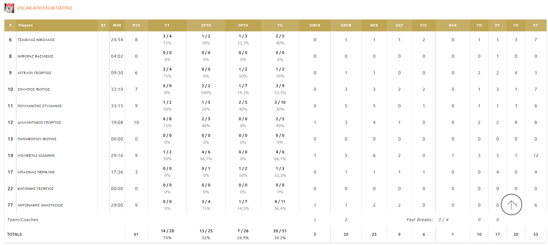Click the FT column header
548x245 pixels.
(x=167, y=25)
